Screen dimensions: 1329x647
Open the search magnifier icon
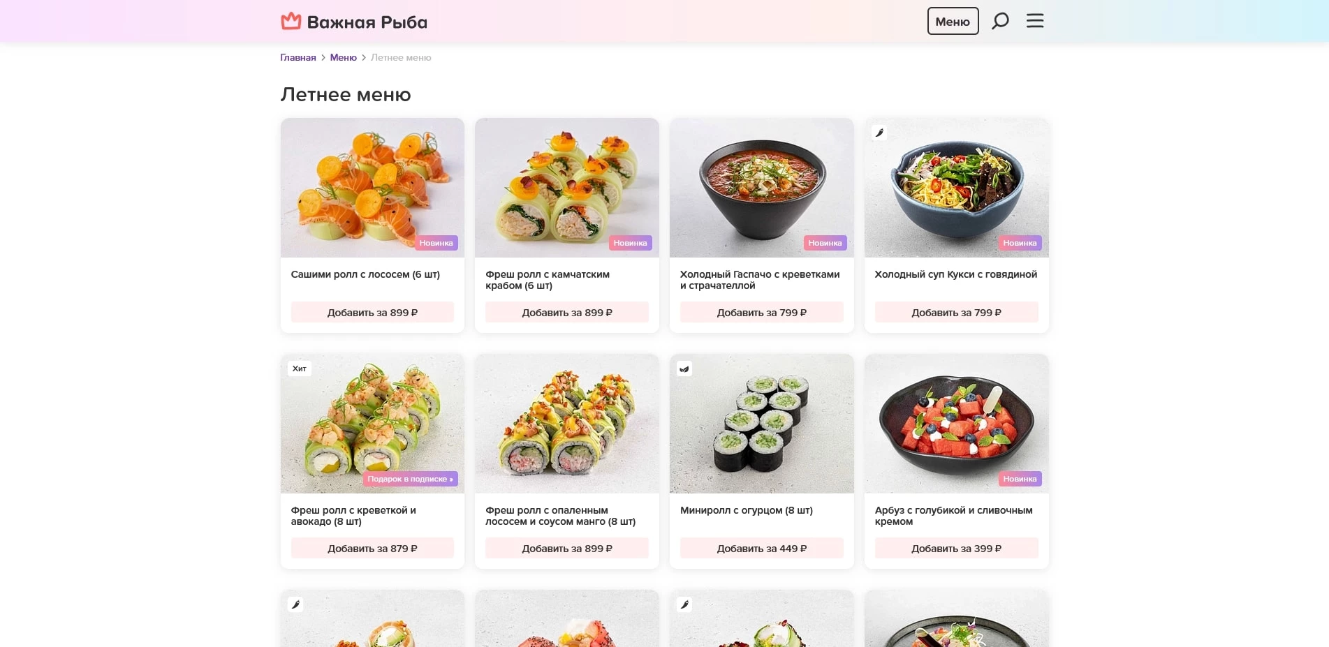1000,21
